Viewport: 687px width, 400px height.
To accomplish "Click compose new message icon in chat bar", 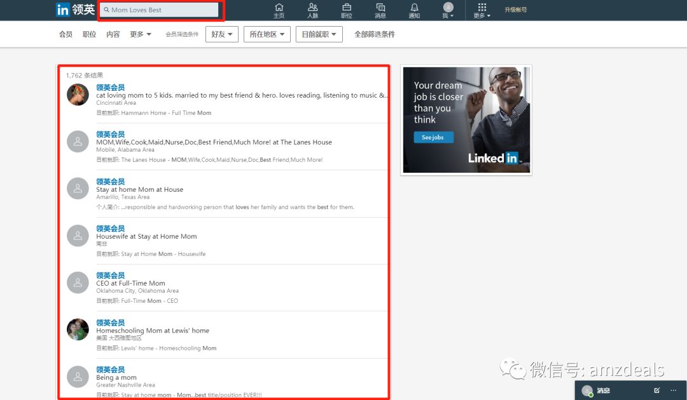I will (x=657, y=390).
